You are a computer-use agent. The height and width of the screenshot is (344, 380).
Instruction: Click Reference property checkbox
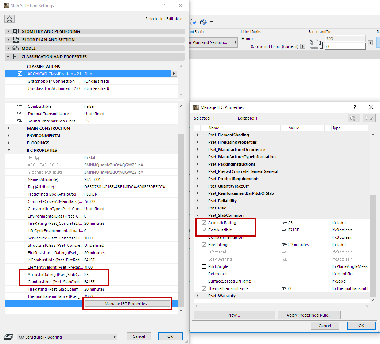click(204, 274)
